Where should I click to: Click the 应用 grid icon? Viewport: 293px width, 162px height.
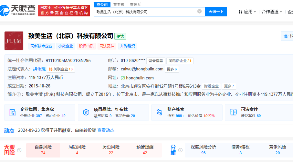point(240,12)
